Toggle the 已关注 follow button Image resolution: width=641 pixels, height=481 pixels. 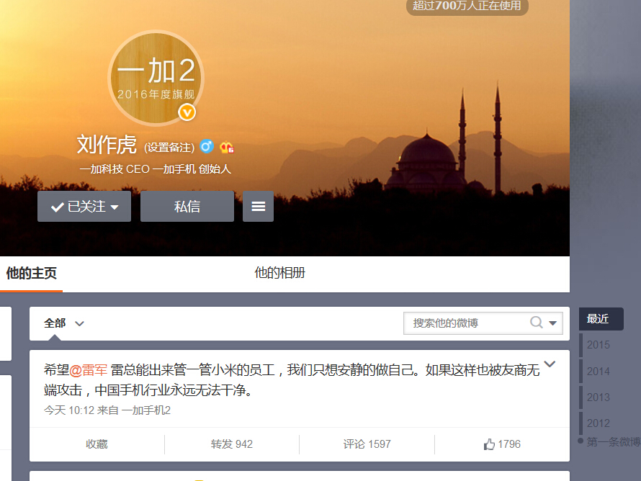point(84,207)
